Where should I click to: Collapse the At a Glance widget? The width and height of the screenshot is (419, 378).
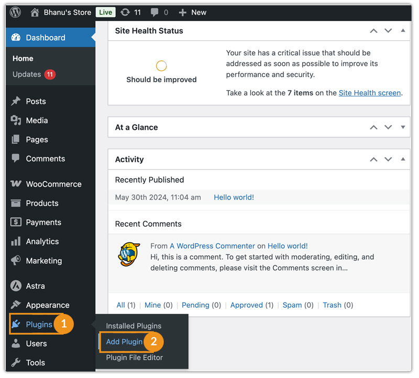pos(403,127)
